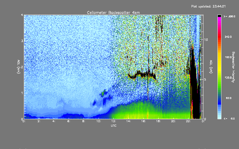Click the 12: tick label on UTC axis

point(114,121)
